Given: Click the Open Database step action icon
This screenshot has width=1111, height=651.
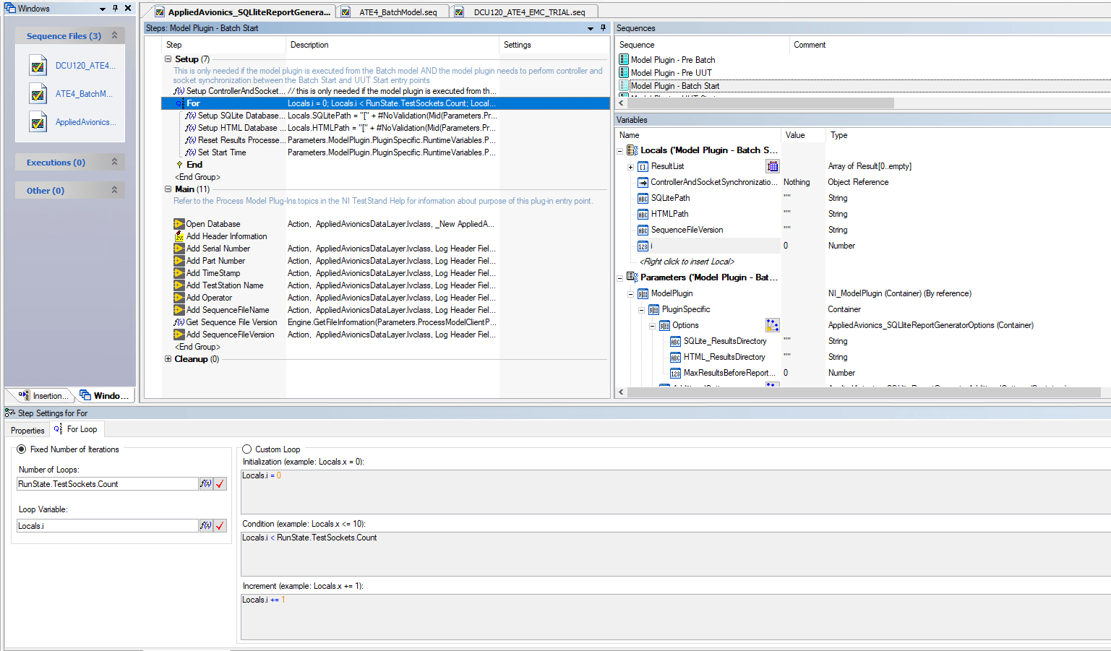Looking at the screenshot, I should (x=179, y=224).
